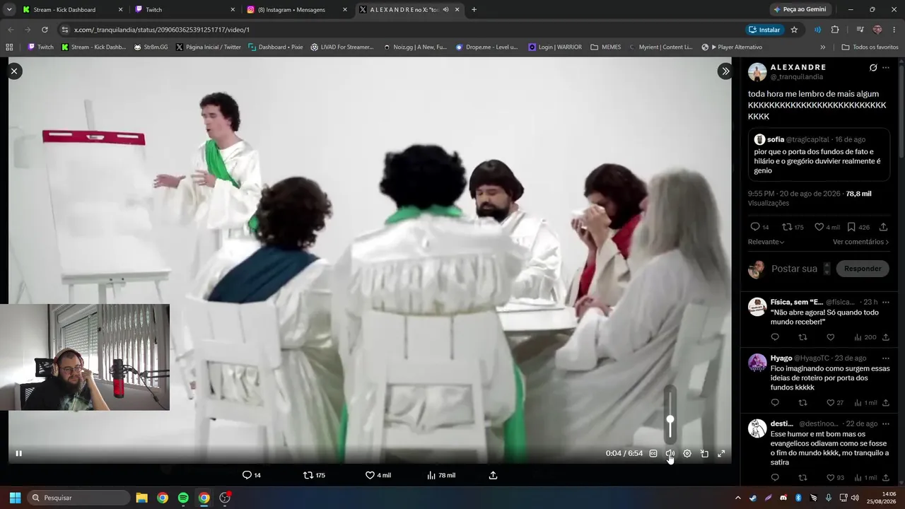
Task: Like the Física reply
Action: pyautogui.click(x=831, y=337)
